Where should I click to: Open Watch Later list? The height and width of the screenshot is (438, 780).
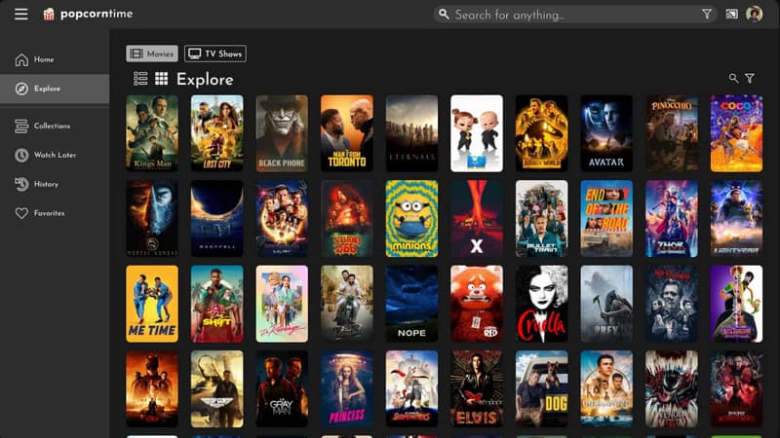pos(55,155)
